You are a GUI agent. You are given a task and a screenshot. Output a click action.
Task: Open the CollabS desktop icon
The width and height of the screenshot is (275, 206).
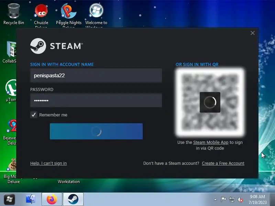pyautogui.click(x=10, y=52)
